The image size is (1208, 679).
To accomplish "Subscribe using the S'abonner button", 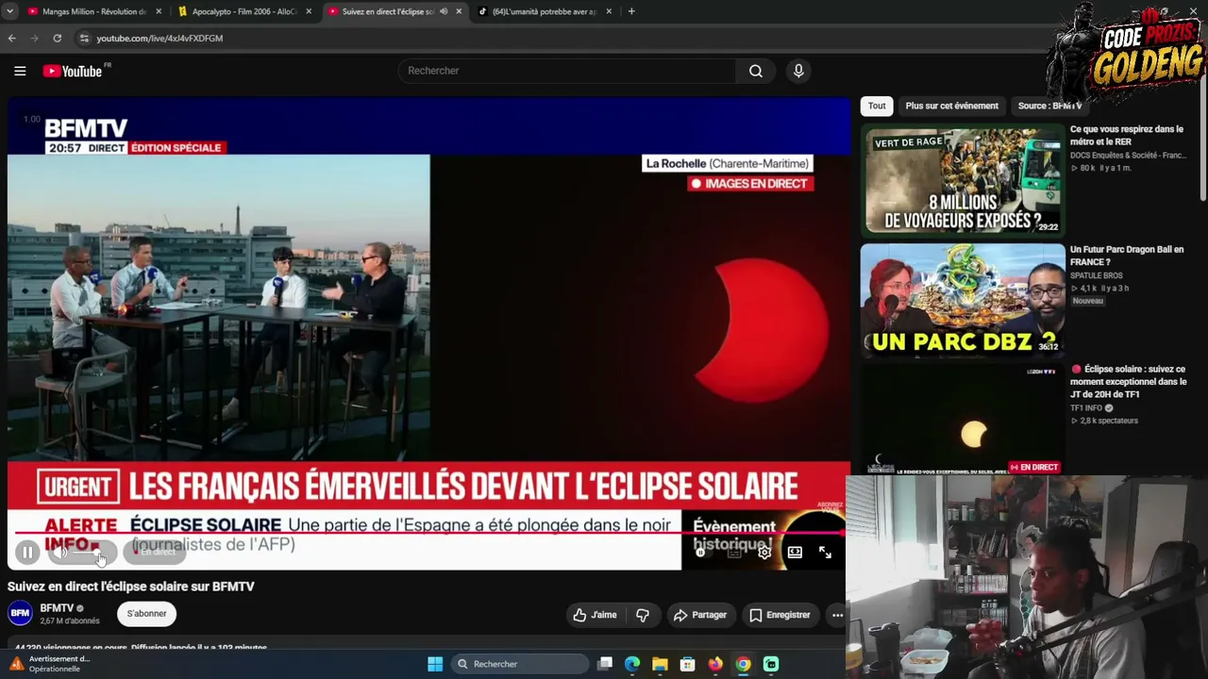I will [146, 614].
